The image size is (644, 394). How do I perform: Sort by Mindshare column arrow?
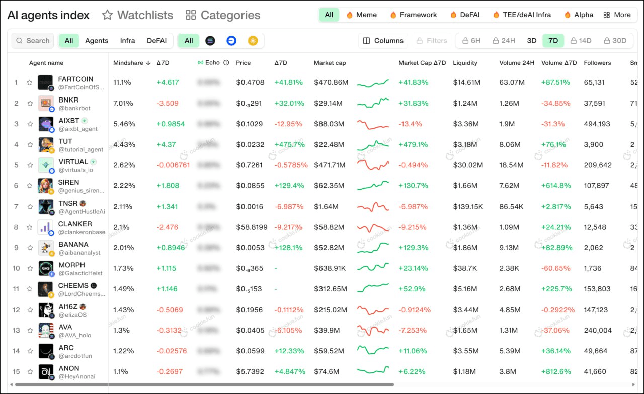[148, 63]
